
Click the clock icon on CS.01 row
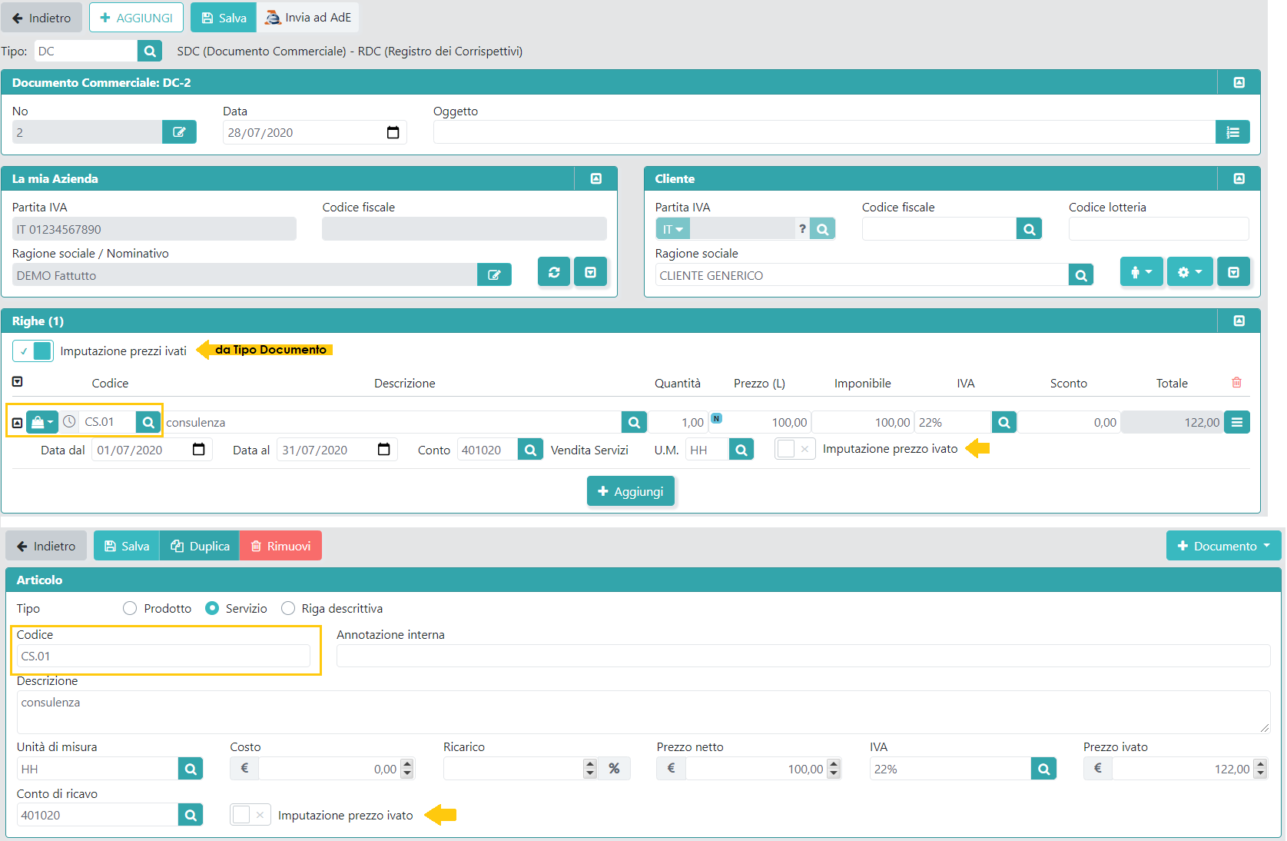(x=69, y=421)
